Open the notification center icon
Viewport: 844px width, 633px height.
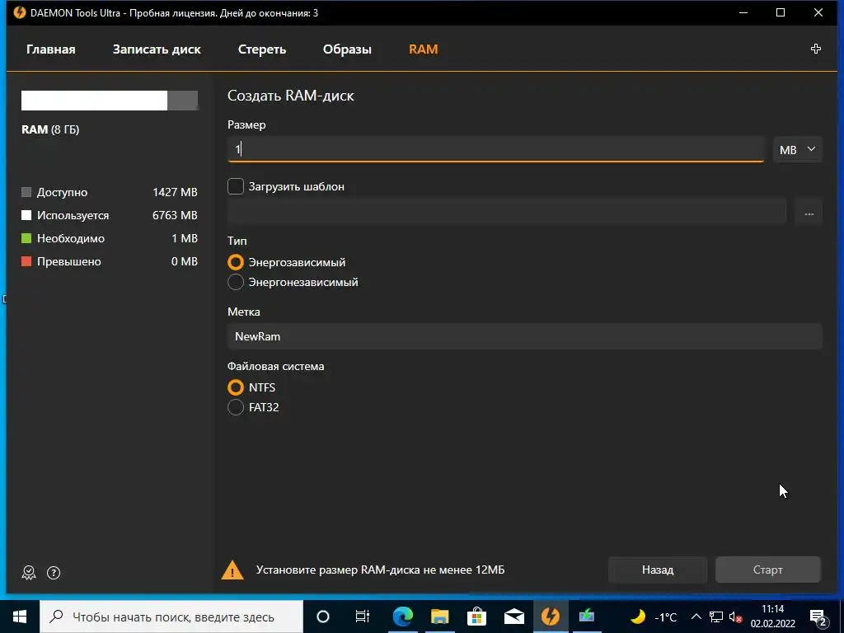[x=818, y=617]
